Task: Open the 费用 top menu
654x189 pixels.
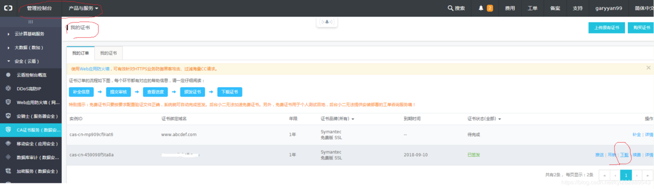Action: [x=509, y=8]
